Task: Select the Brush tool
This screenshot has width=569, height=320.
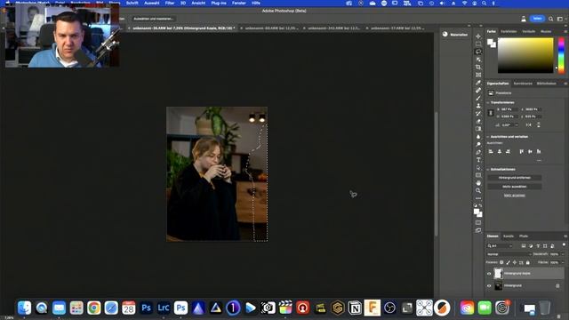Action: (478, 98)
